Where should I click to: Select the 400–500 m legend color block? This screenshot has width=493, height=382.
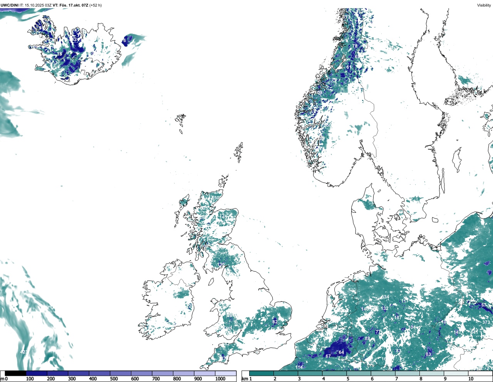click(x=99, y=373)
